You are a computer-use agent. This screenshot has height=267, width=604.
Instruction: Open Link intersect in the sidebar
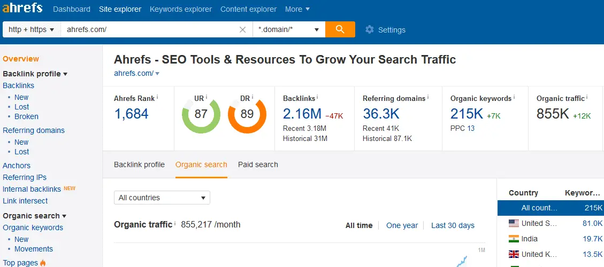(26, 201)
